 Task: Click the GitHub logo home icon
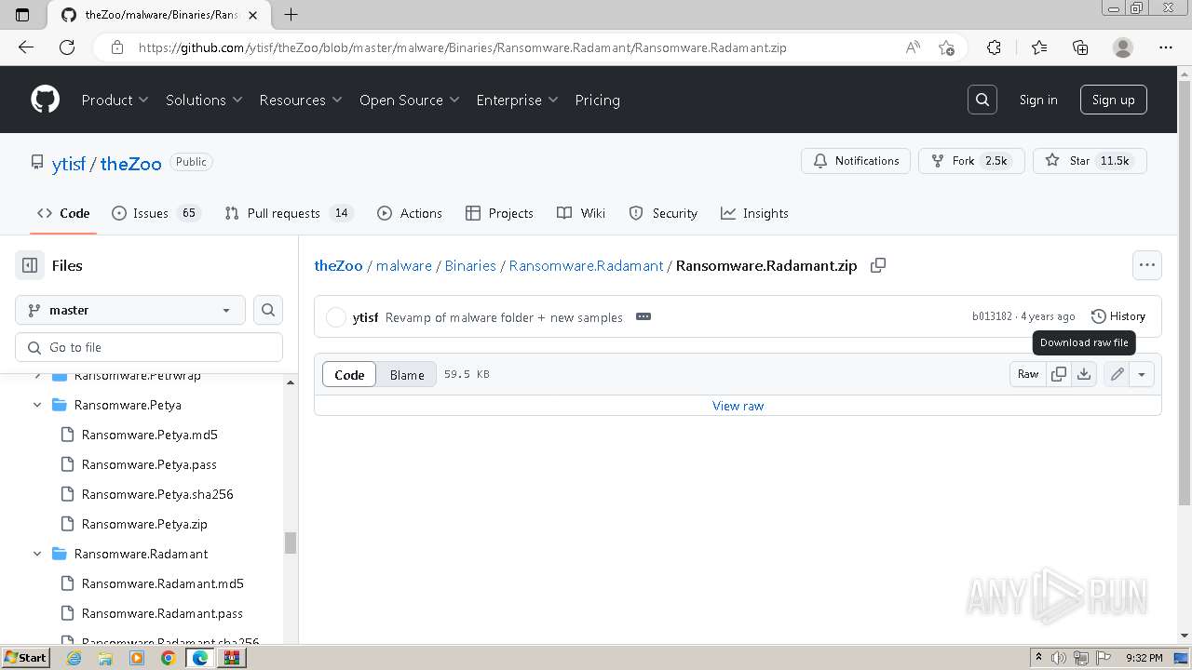click(x=45, y=100)
